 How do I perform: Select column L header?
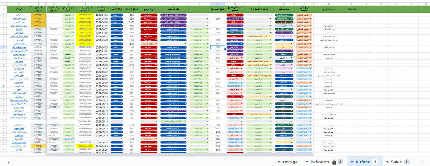[x=218, y=4]
